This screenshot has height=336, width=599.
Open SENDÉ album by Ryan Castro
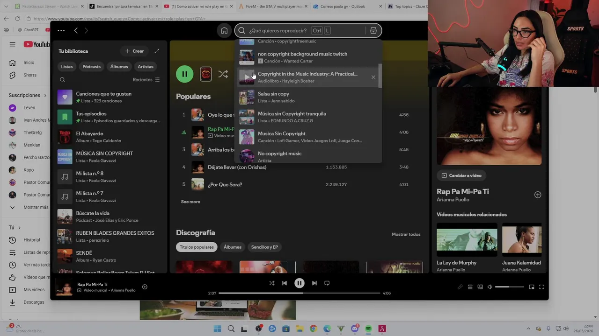pos(109,256)
